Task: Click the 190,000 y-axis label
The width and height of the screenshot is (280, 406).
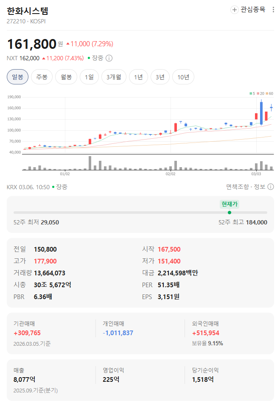Action: [x=14, y=97]
